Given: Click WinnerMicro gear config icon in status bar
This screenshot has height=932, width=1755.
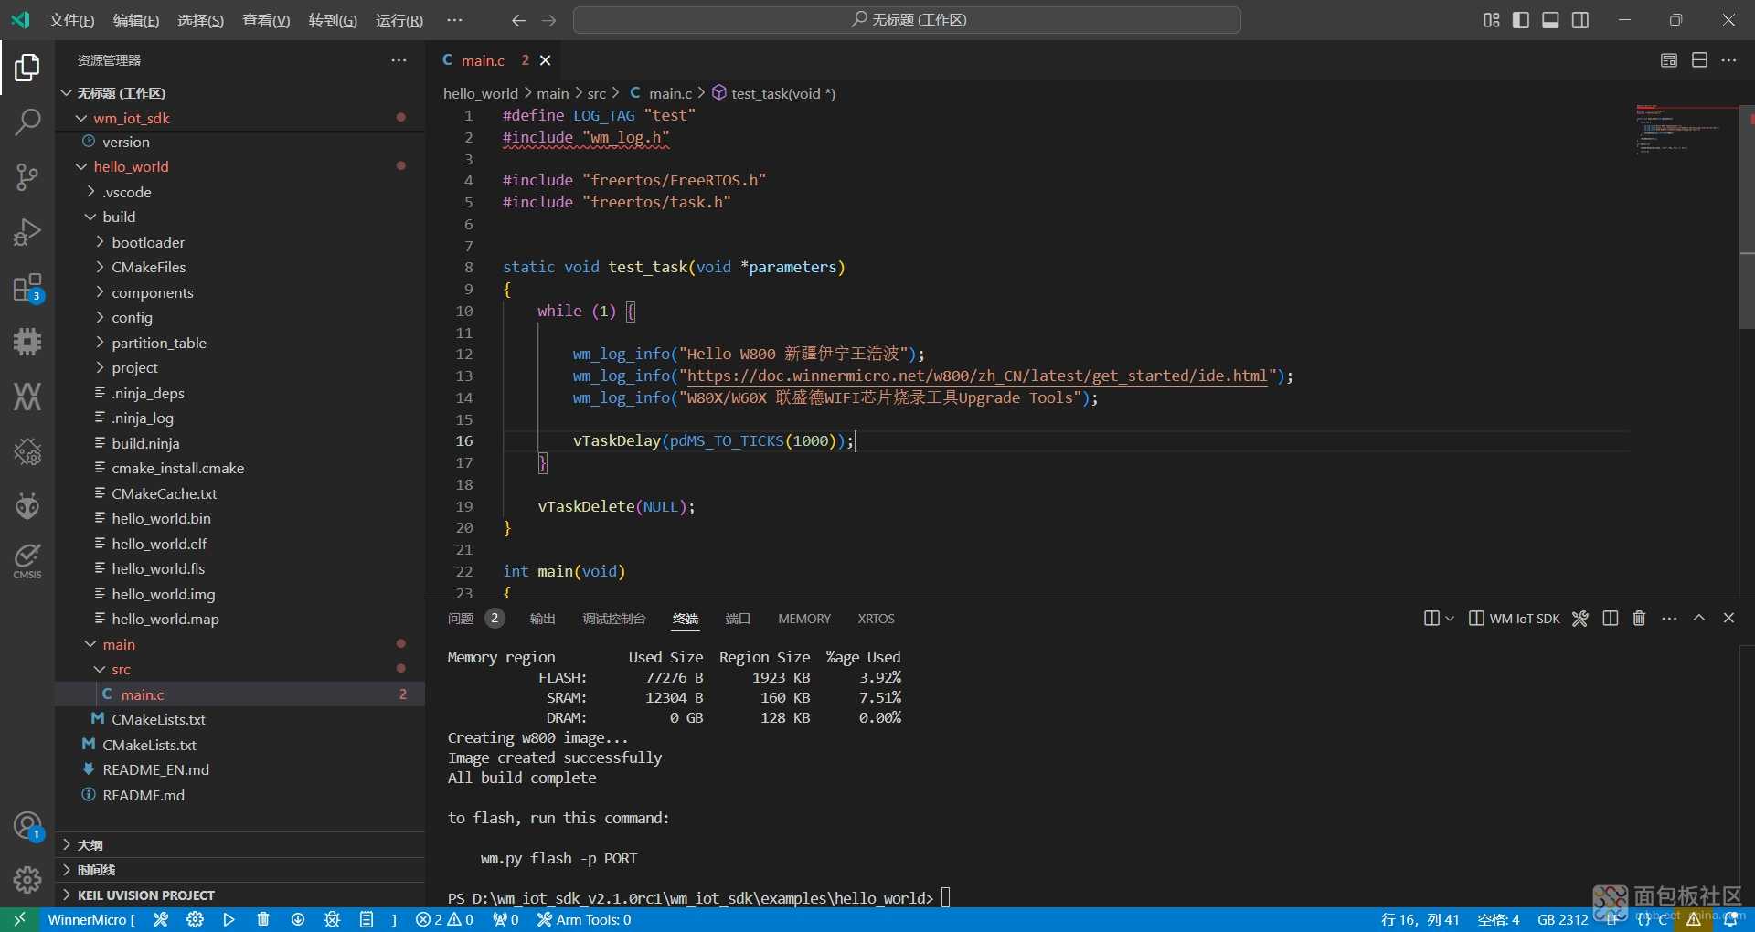Looking at the screenshot, I should click(x=195, y=919).
